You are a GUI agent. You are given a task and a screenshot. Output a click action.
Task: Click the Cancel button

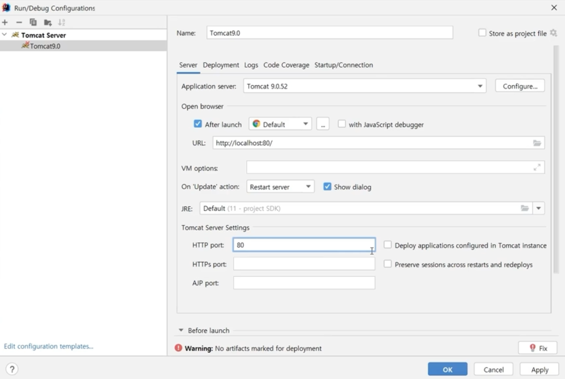click(x=494, y=369)
